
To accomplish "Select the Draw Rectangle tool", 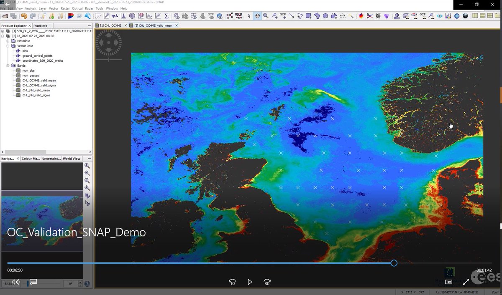I will point(308,16).
